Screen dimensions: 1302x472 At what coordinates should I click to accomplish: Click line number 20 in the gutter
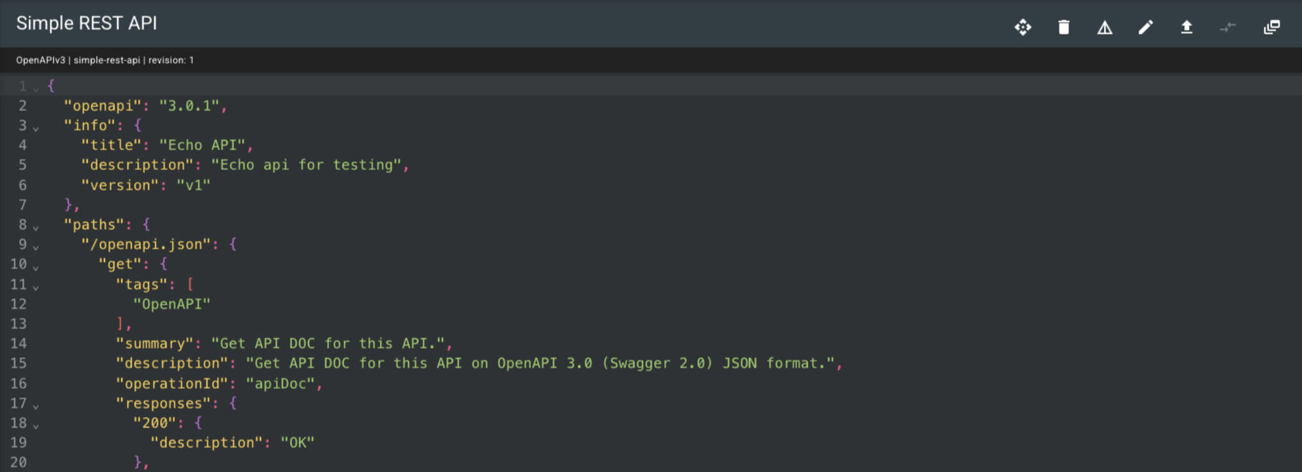[x=19, y=462]
